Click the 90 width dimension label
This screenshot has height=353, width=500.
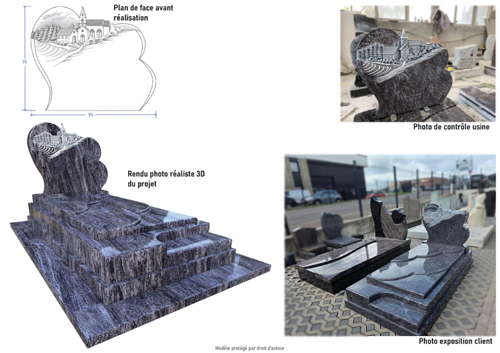click(x=90, y=115)
